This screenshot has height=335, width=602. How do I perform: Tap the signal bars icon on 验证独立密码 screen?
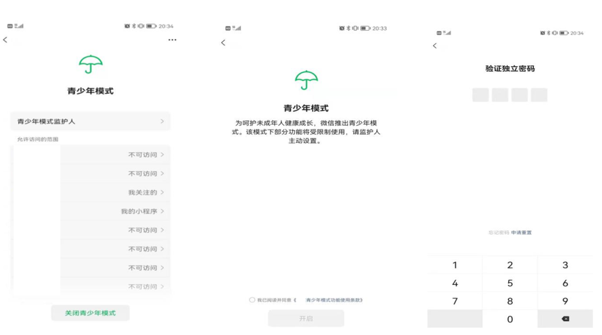coord(447,33)
